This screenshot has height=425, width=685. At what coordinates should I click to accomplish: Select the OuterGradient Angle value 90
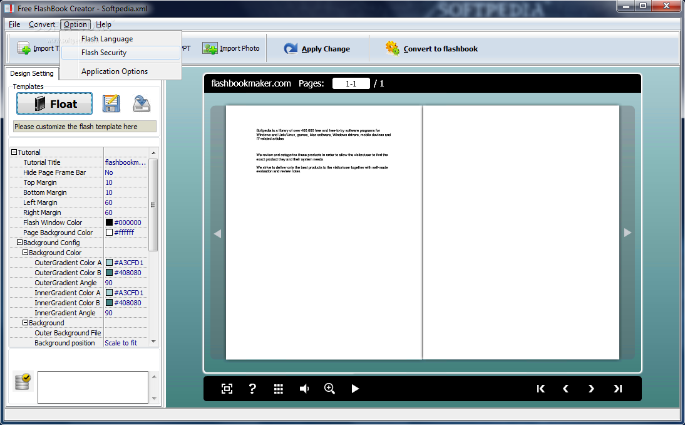pos(126,283)
